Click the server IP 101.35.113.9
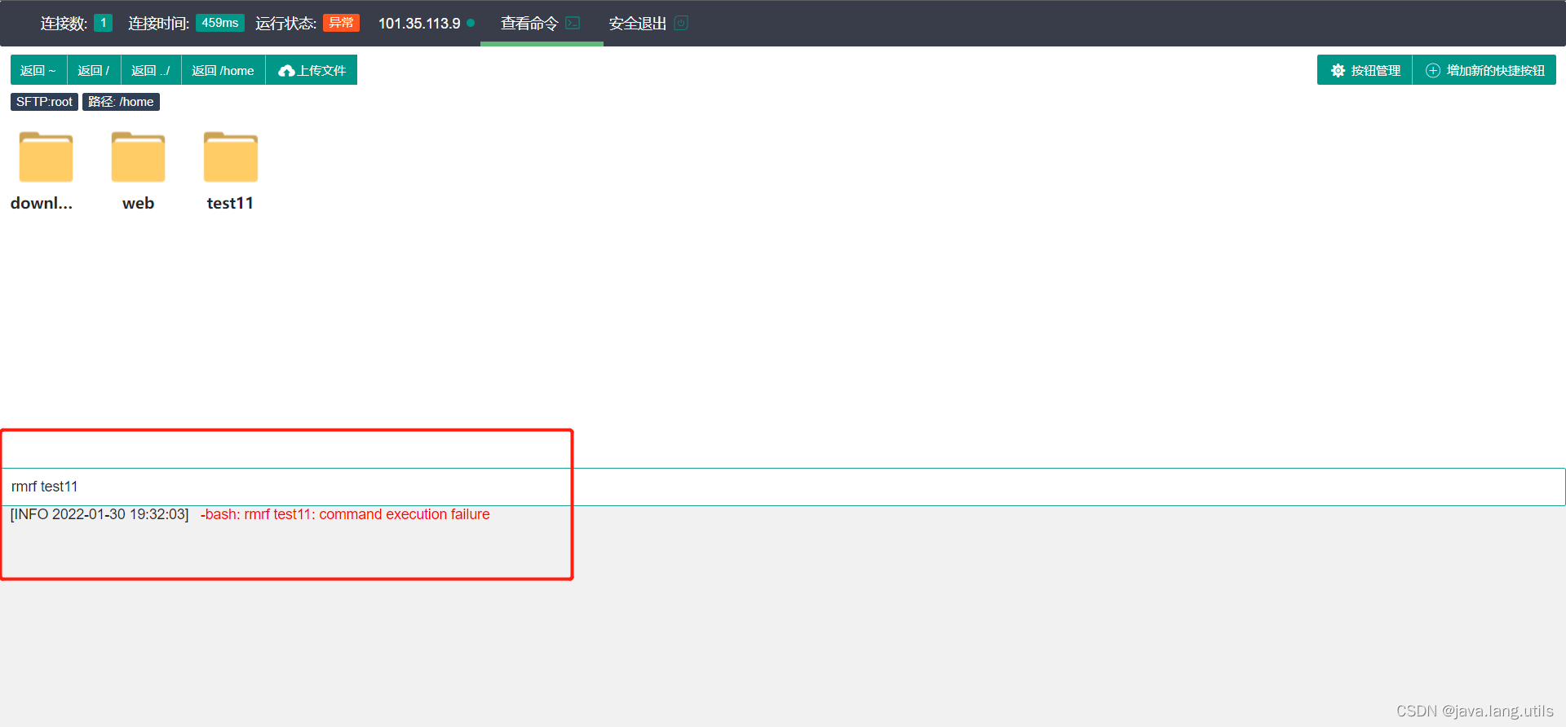Viewport: 1566px width, 727px height. point(419,24)
